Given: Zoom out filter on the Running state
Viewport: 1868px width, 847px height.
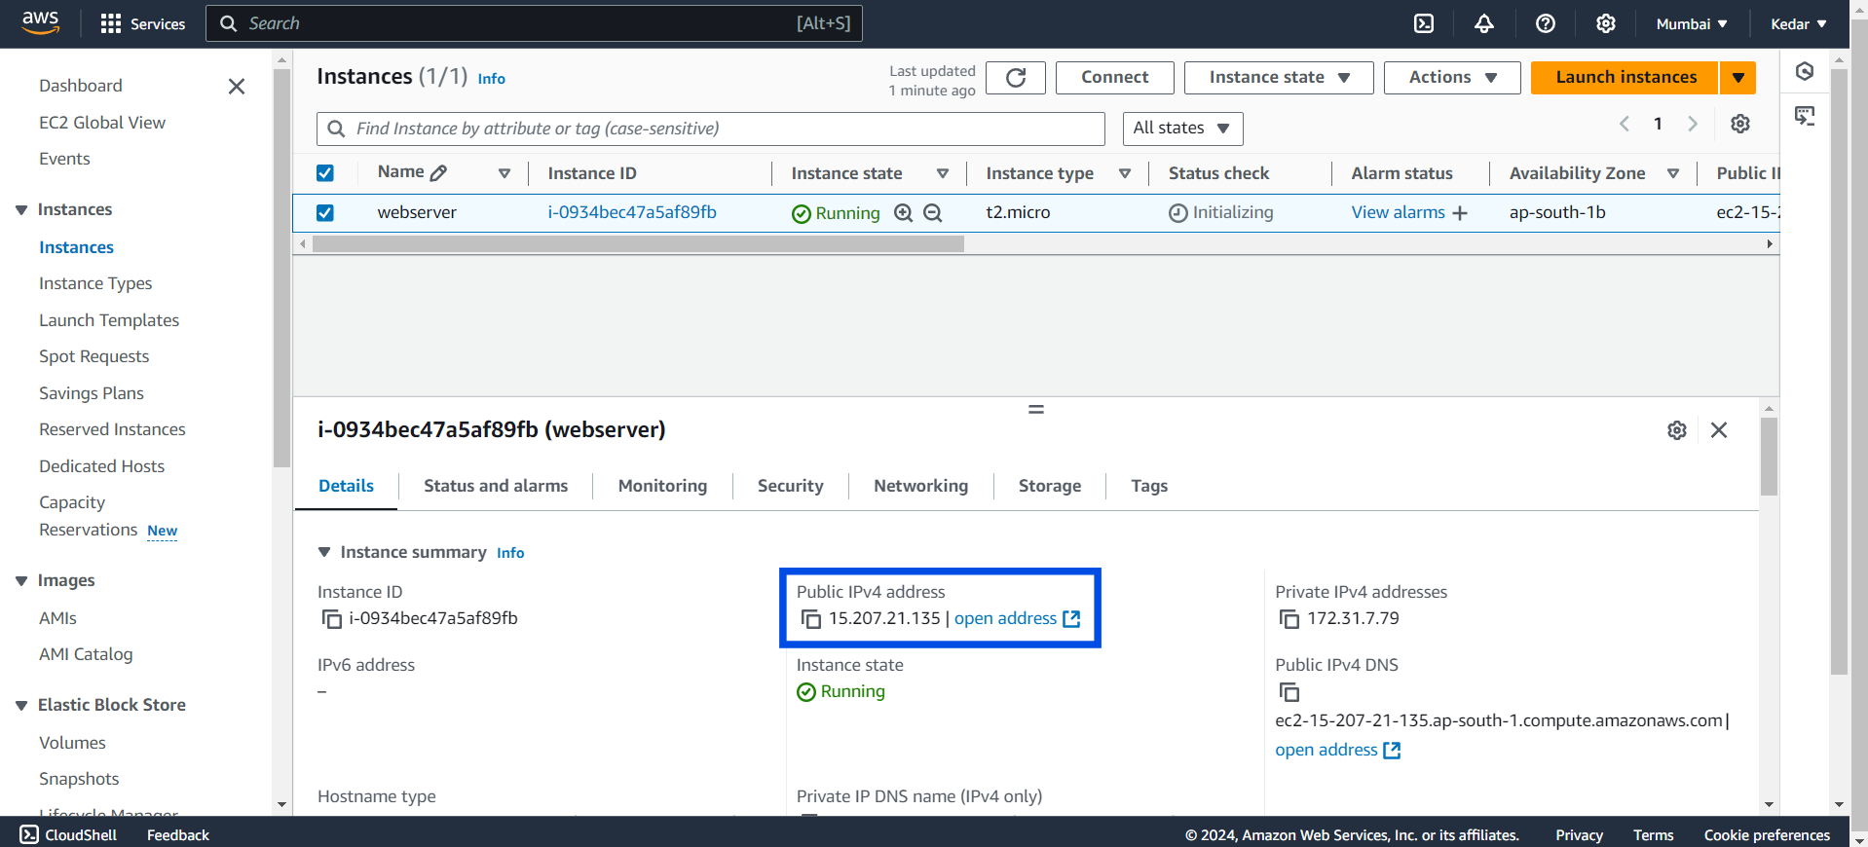Looking at the screenshot, I should (x=933, y=213).
